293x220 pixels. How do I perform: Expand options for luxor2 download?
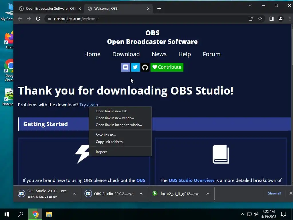pyautogui.click(x=208, y=194)
